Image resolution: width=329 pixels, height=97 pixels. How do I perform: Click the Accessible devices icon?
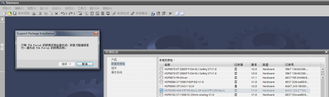click(153, 13)
